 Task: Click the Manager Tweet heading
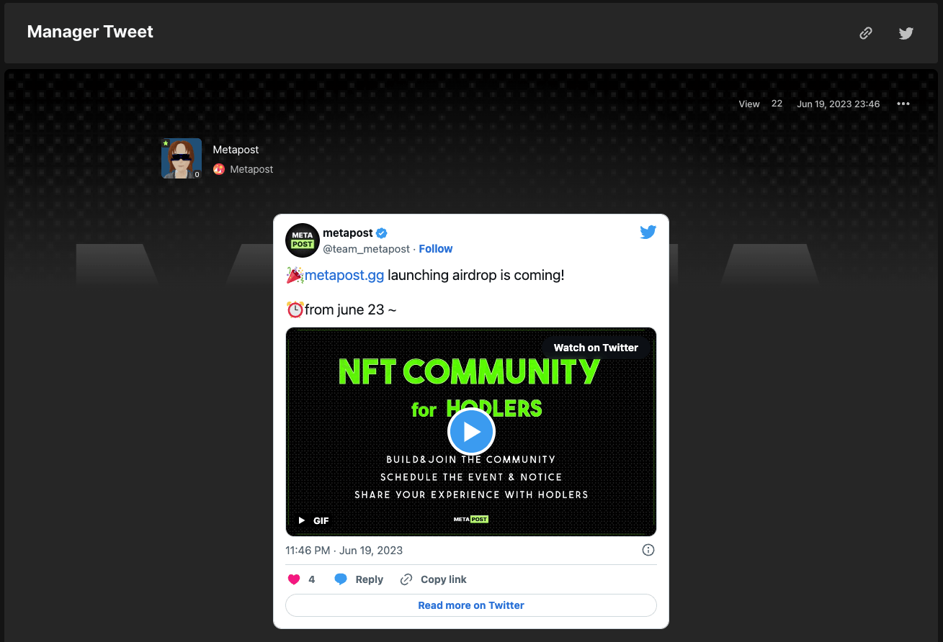point(90,32)
